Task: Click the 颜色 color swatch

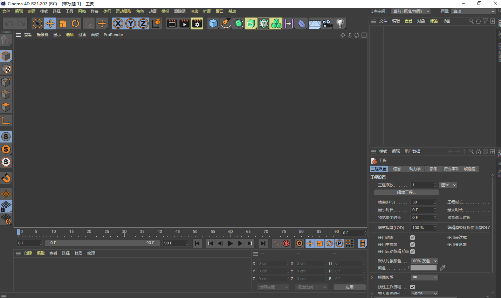Action: (x=423, y=268)
